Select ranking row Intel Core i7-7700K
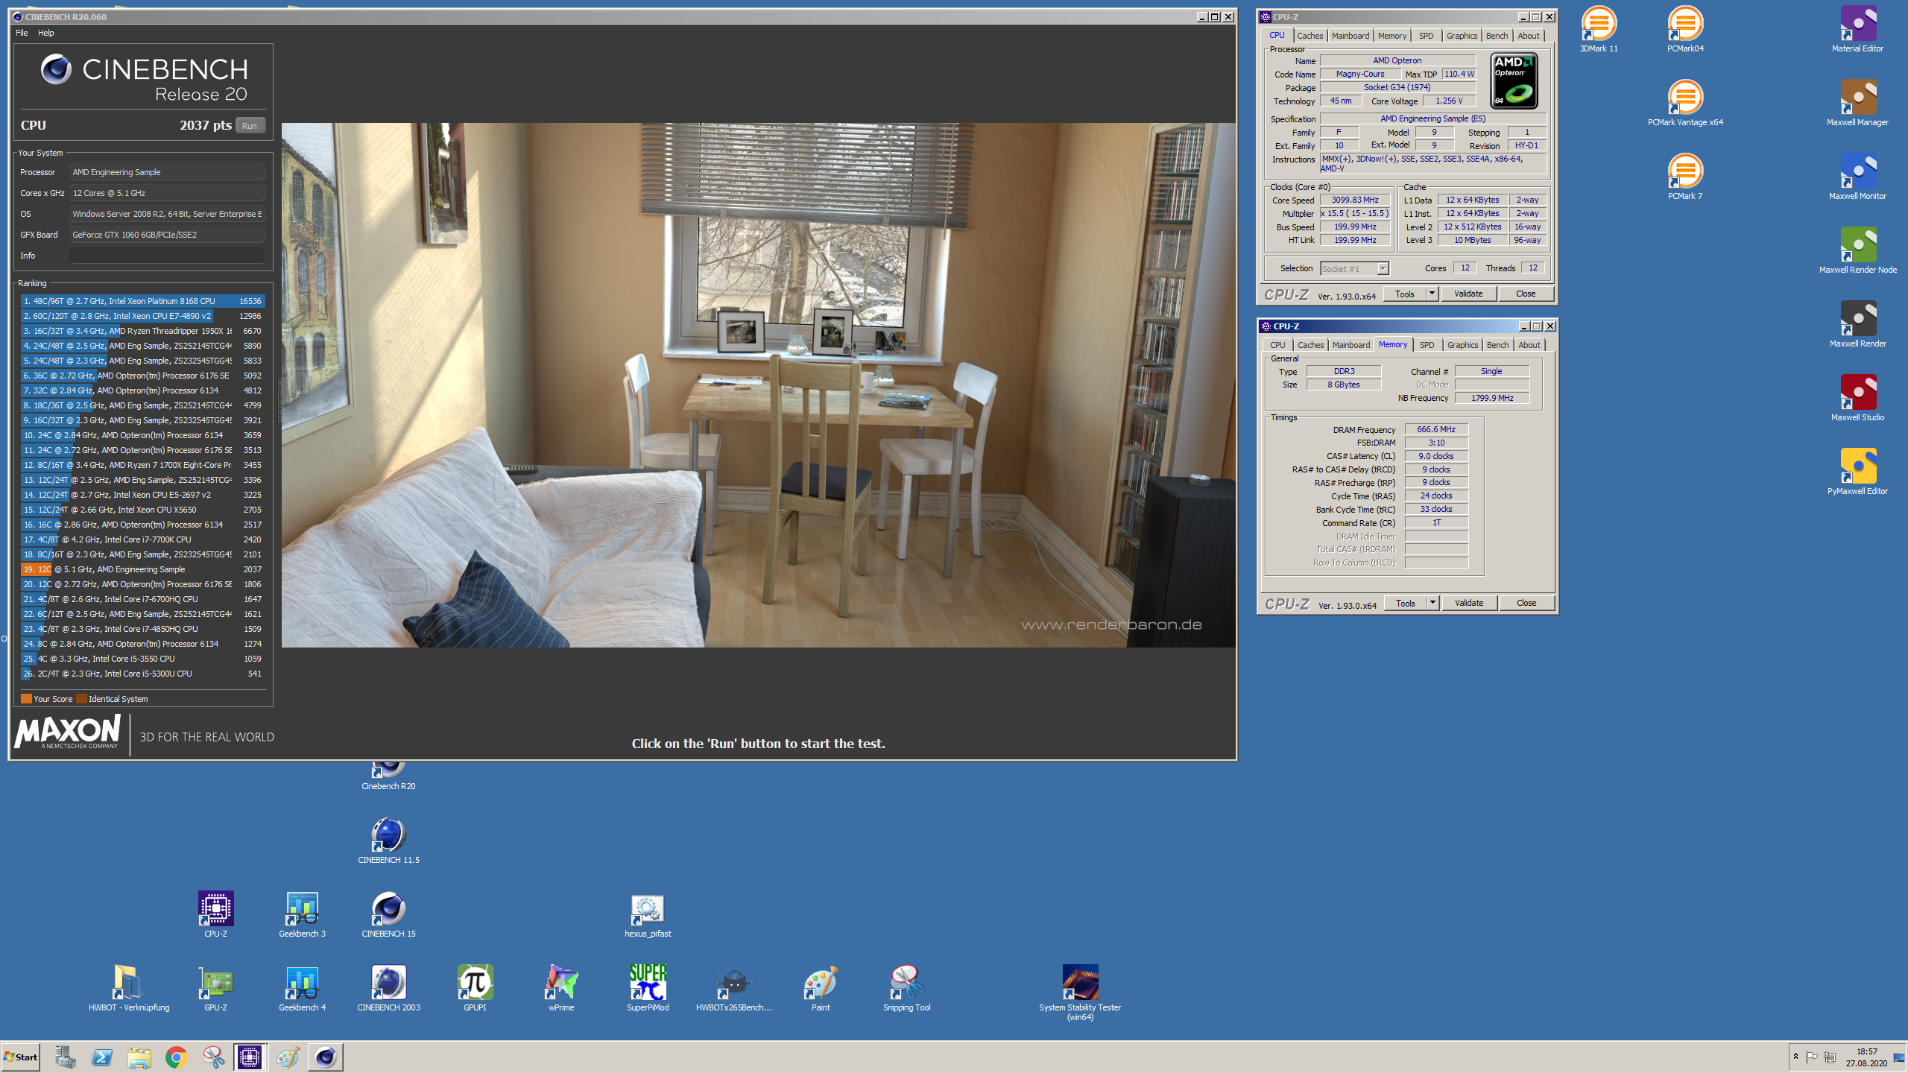 coord(142,539)
